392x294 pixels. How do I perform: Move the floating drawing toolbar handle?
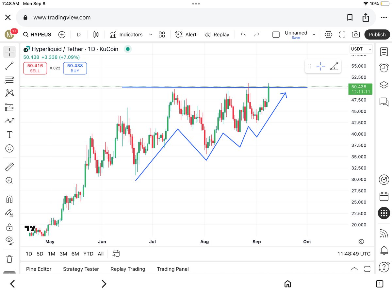(x=309, y=66)
